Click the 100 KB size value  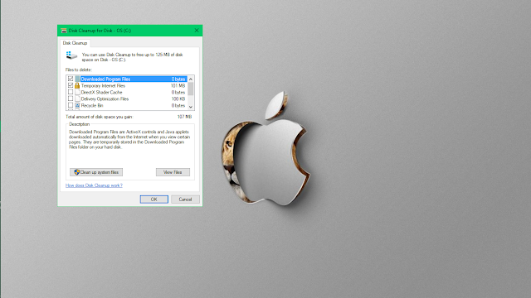point(178,99)
